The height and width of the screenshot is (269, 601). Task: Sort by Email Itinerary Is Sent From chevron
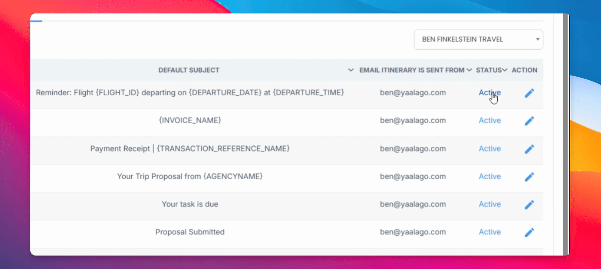(469, 70)
